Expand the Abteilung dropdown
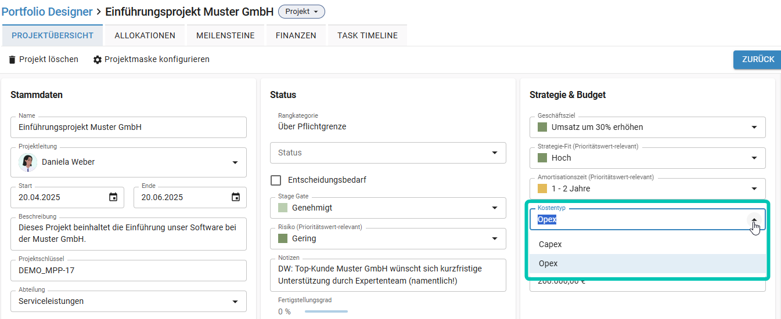 pyautogui.click(x=235, y=302)
